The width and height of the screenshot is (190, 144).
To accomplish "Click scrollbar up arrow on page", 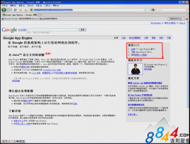I will point(188,22).
